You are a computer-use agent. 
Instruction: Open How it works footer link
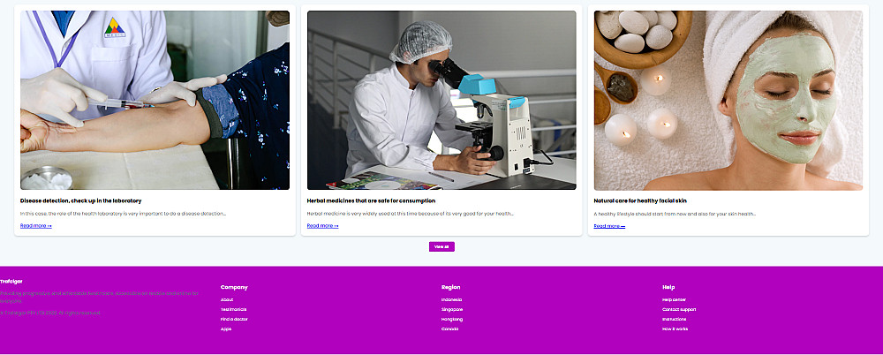675,329
